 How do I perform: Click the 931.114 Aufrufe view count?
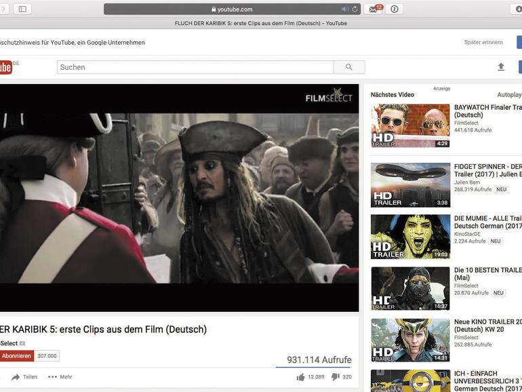pos(319,359)
